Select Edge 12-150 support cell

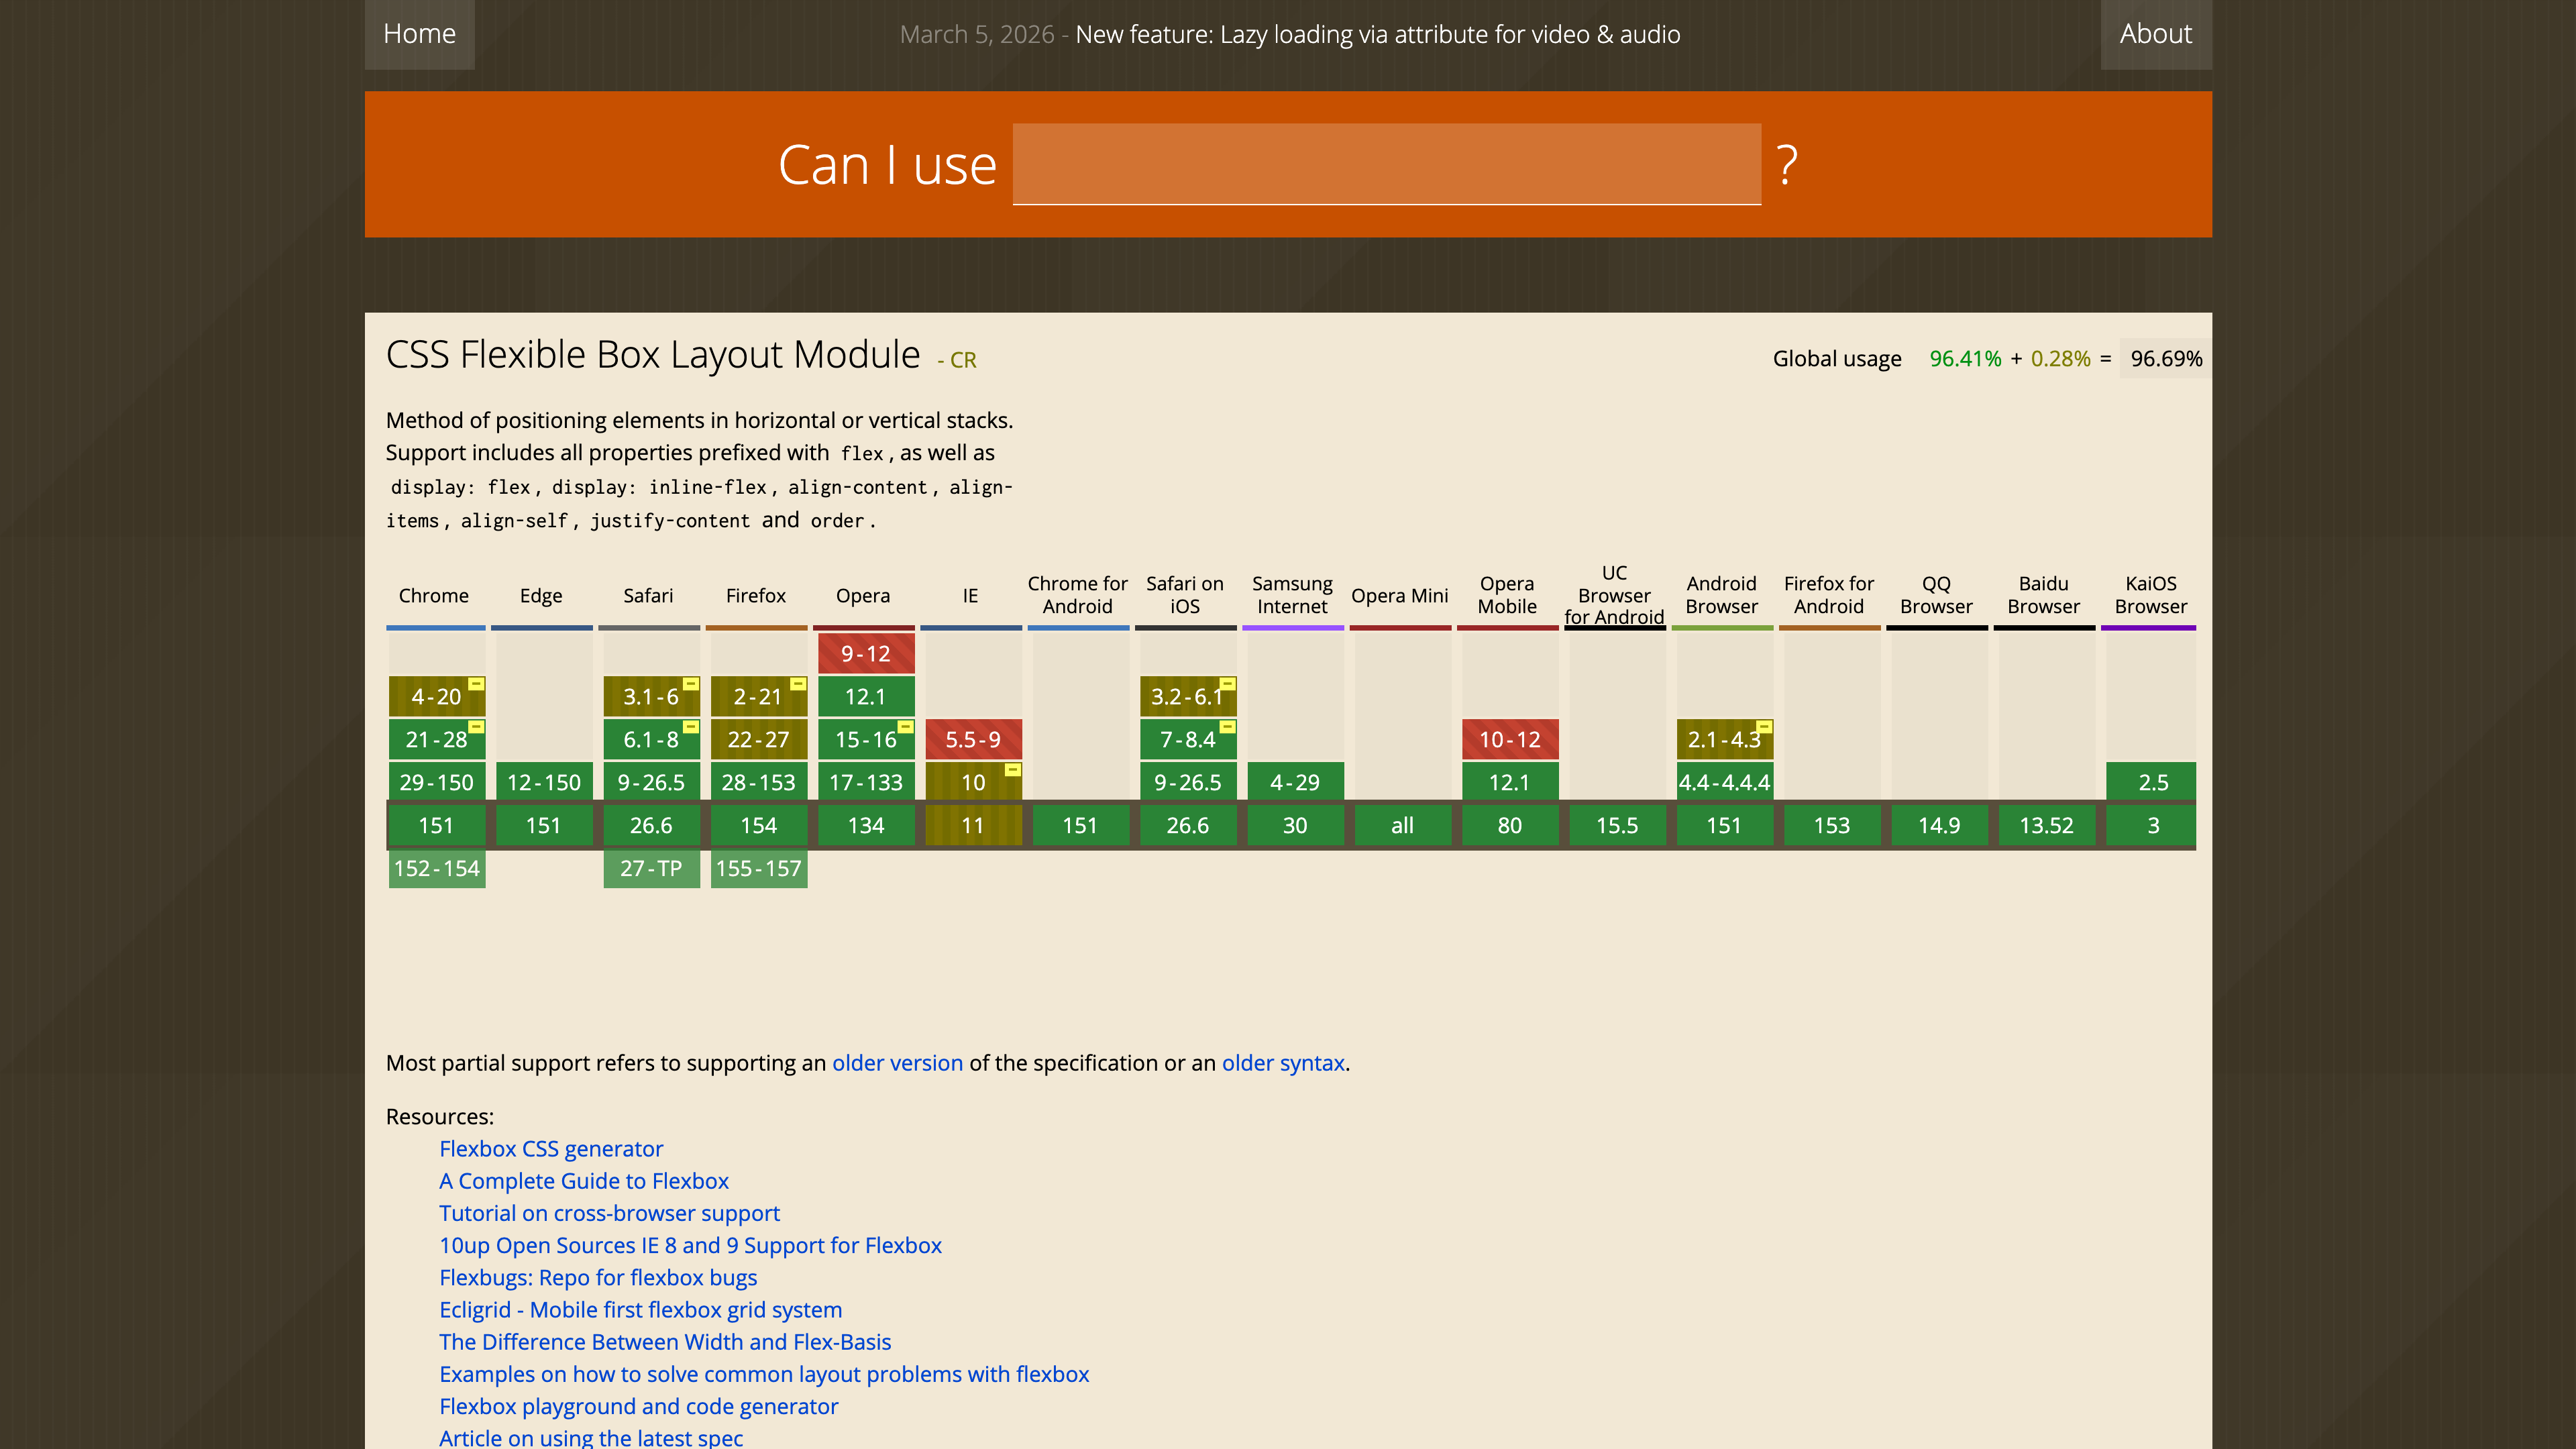[x=543, y=783]
